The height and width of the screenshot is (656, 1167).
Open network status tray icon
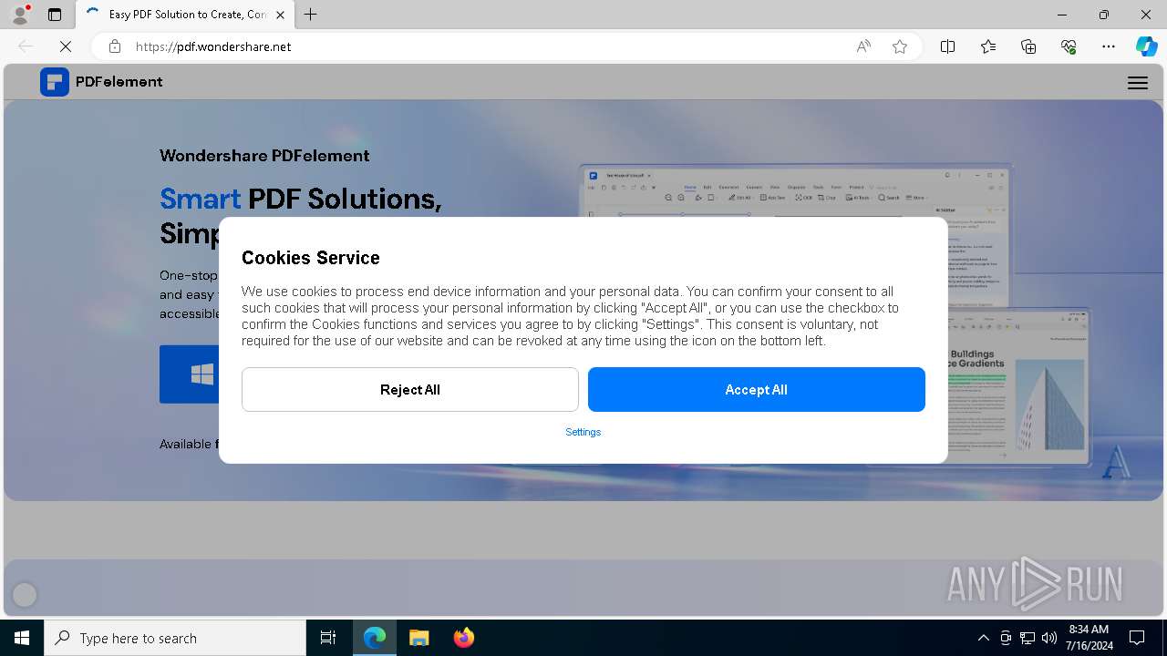(1028, 638)
